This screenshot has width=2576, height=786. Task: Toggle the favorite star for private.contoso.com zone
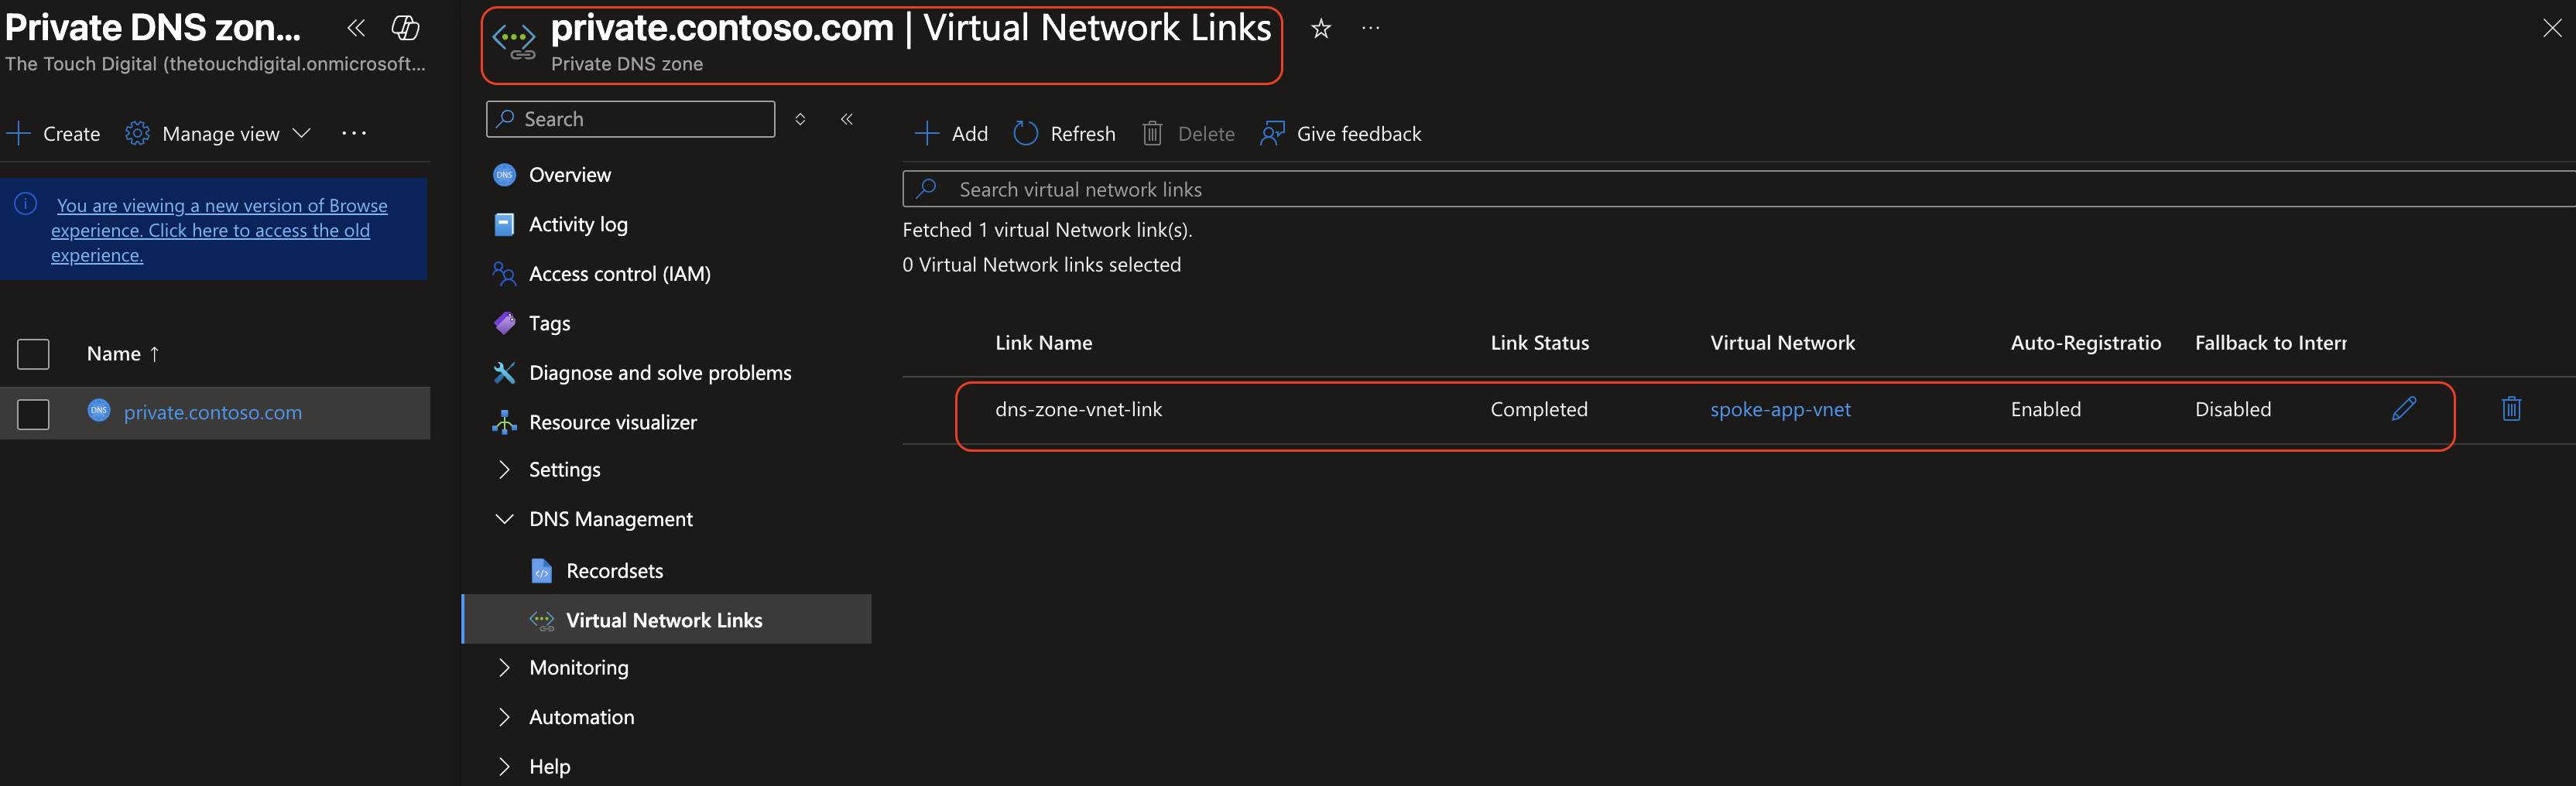click(1320, 28)
